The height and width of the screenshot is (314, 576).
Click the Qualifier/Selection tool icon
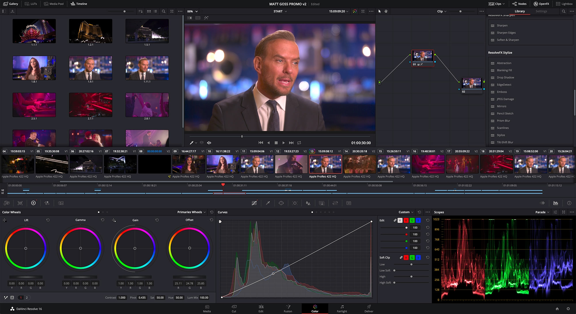268,203
